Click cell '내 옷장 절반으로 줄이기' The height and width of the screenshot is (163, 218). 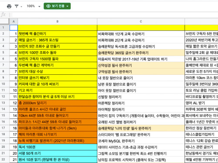tap(141, 78)
